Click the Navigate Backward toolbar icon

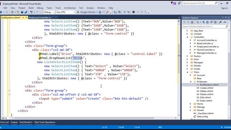point(1,12)
